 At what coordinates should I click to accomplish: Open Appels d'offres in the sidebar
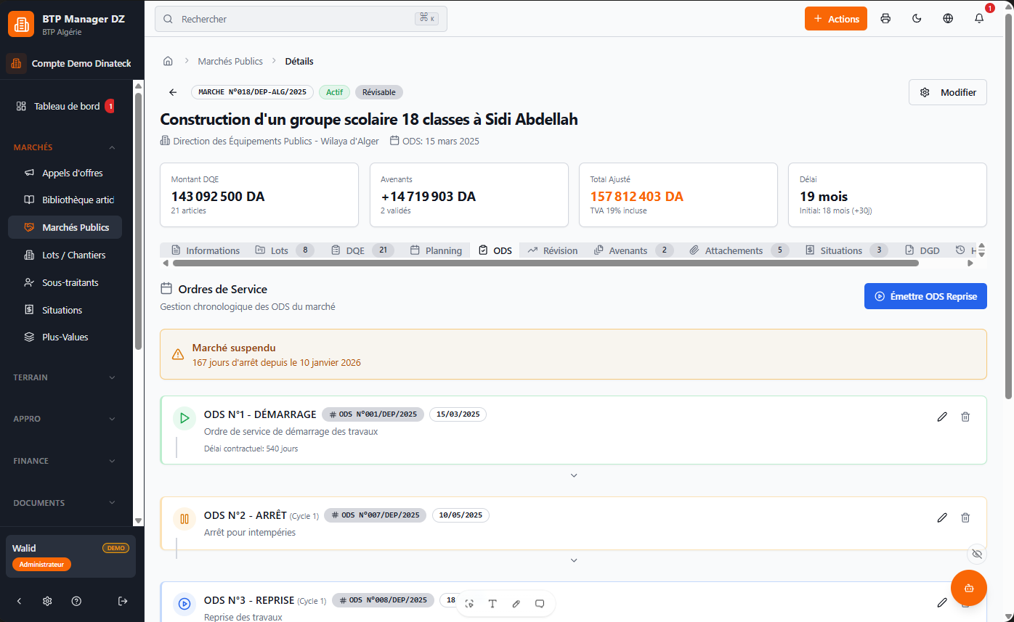point(65,173)
